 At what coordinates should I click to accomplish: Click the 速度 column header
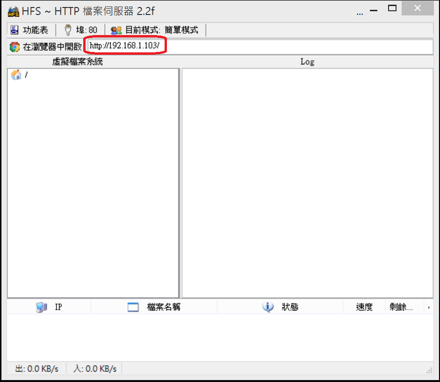[365, 307]
